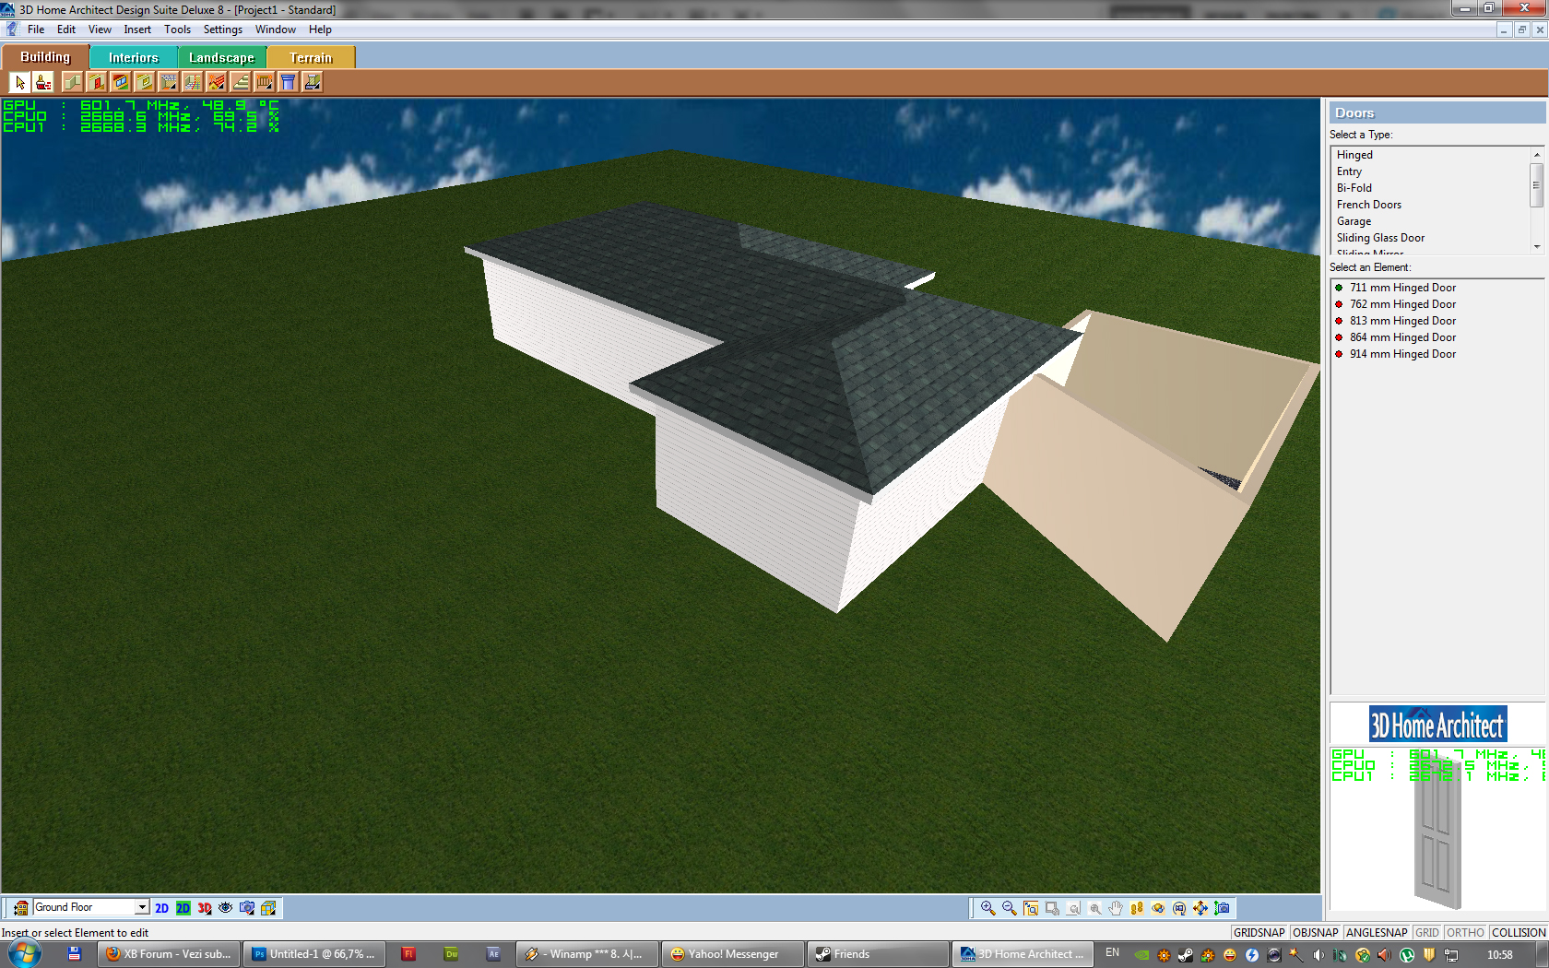Image resolution: width=1549 pixels, height=968 pixels.
Task: Select the Roof tool icon
Action: point(217,83)
